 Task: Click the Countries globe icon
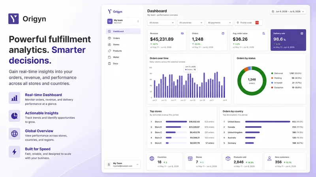(x=152, y=159)
